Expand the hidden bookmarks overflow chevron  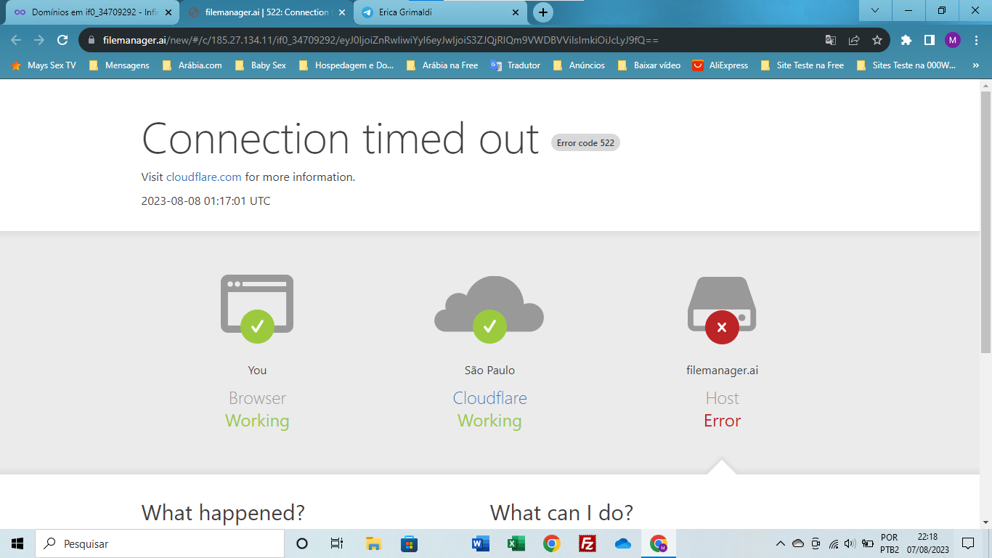[975, 65]
